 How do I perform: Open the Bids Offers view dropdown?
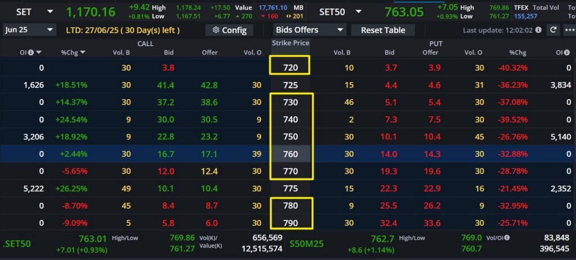(309, 30)
